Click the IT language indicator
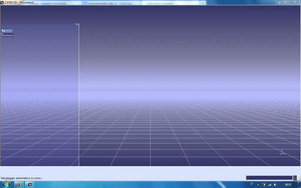 [x=252, y=184]
